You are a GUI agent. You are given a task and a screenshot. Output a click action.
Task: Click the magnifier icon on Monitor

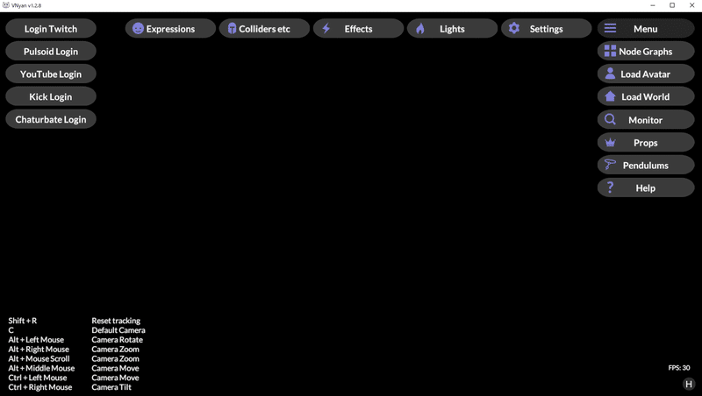[610, 119]
